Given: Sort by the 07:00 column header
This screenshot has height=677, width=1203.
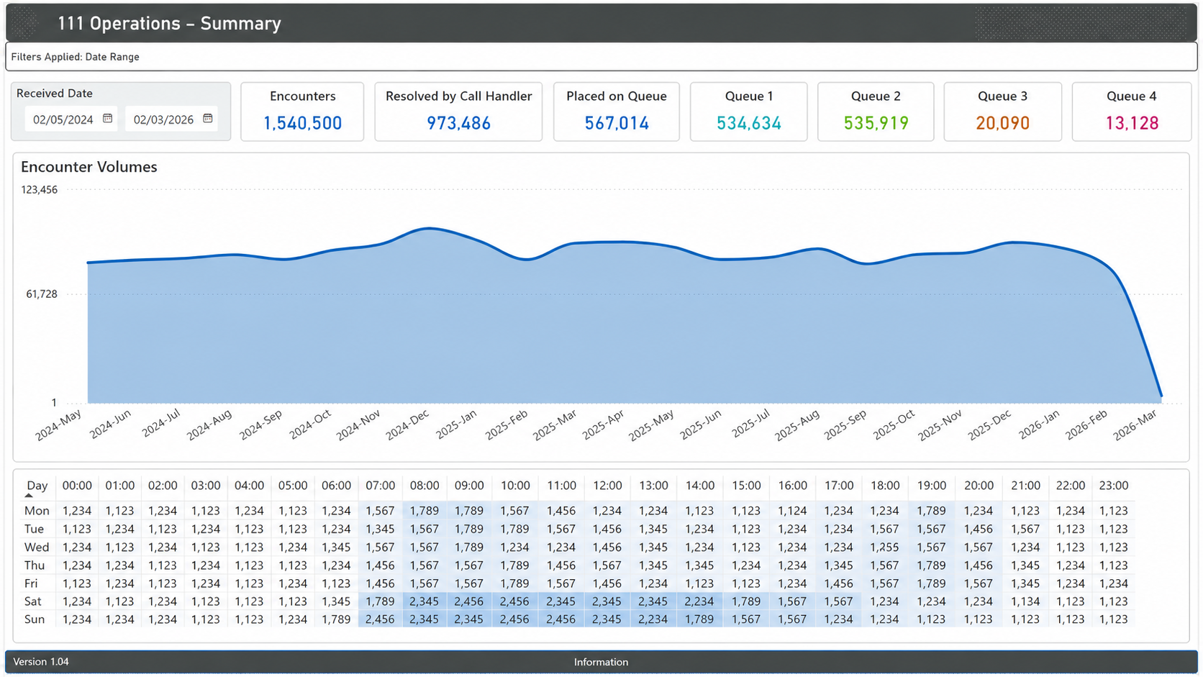Looking at the screenshot, I should pyautogui.click(x=380, y=486).
